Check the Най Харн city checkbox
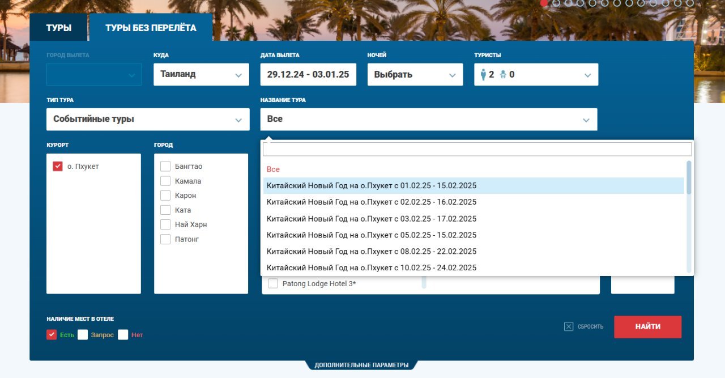 point(165,224)
